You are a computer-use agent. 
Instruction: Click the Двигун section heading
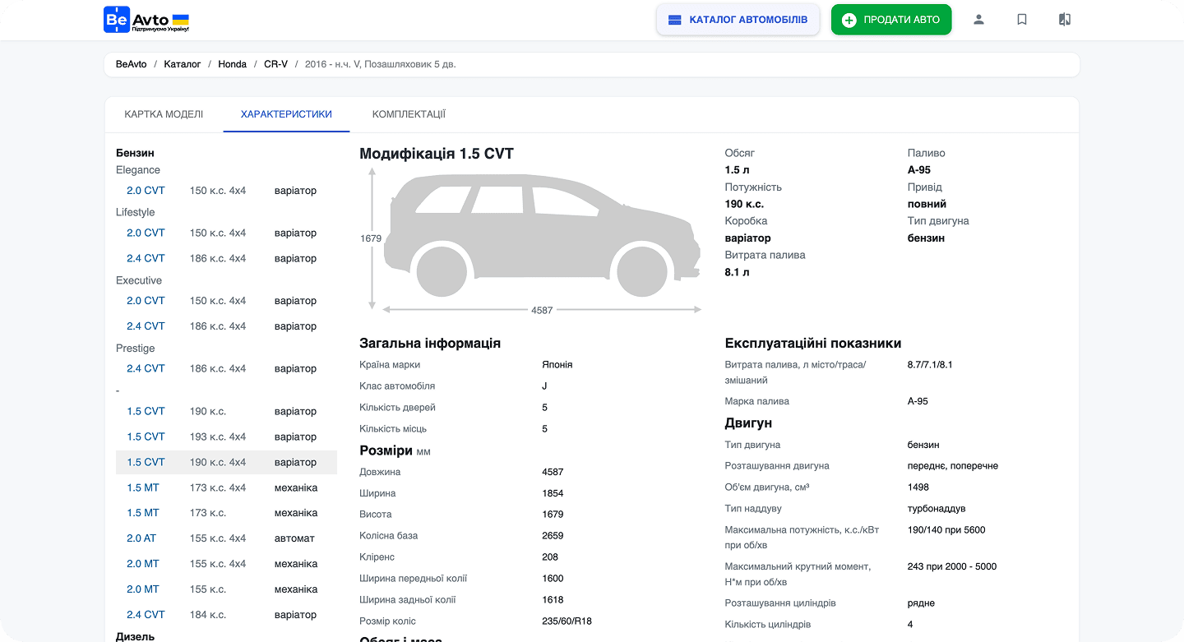(x=748, y=423)
